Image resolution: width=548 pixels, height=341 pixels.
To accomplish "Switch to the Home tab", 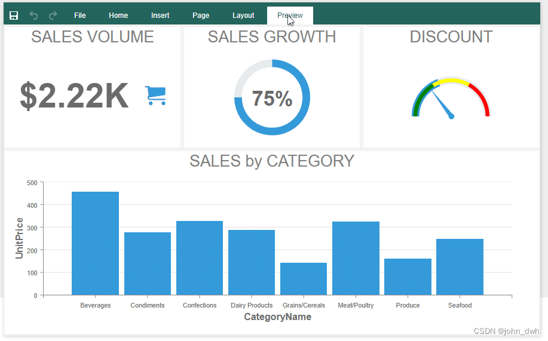I will point(118,16).
